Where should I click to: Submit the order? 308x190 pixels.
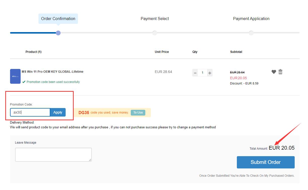[266, 162]
